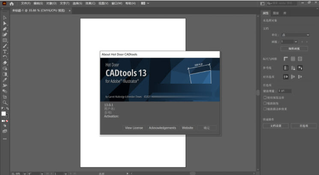The image size is (319, 175).
Task: Toggle lock guides icon
Action: pyautogui.click(x=293, y=68)
